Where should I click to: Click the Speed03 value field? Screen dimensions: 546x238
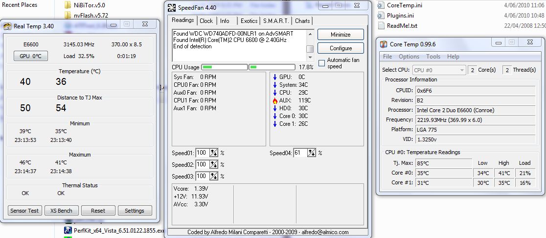pos(203,176)
